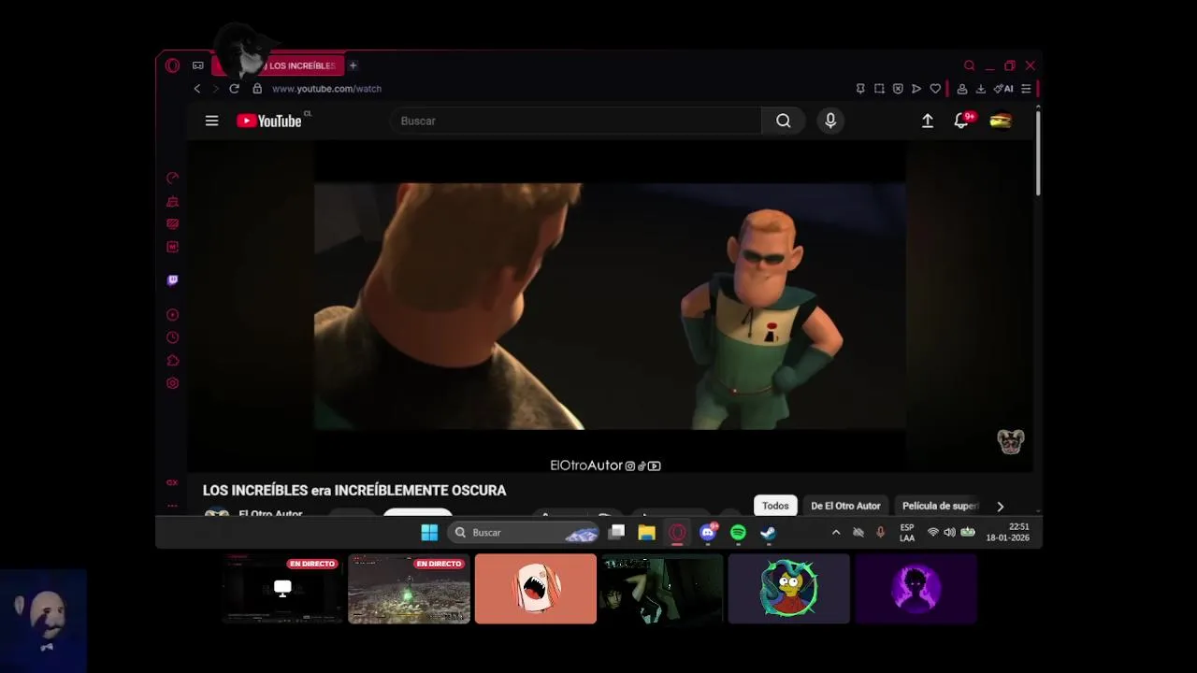Click the LOS INCREÍBLES browser tab
Image resolution: width=1197 pixels, height=673 pixels.
point(279,65)
